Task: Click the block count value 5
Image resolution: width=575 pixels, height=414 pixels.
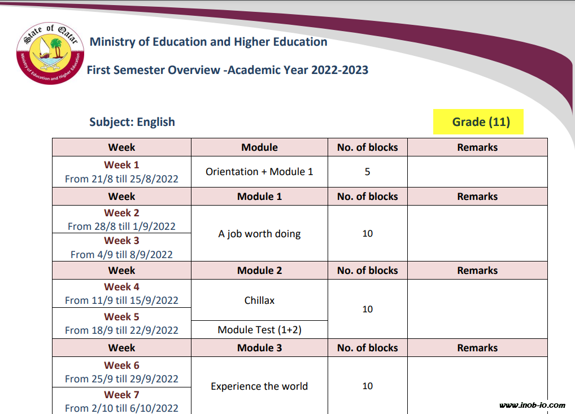Action: click(367, 172)
